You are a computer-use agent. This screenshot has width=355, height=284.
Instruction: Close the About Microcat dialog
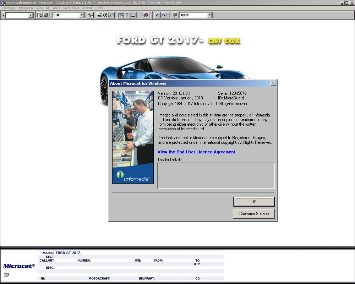(273, 83)
